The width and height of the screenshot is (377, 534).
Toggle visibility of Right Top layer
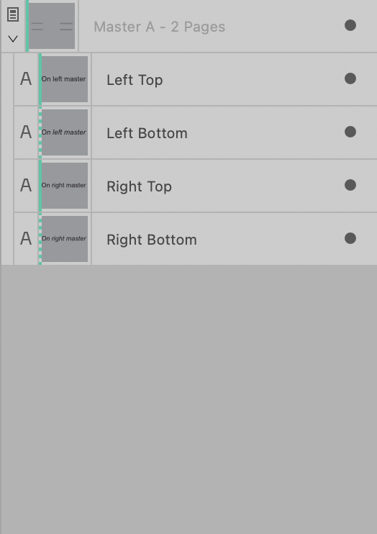(350, 185)
